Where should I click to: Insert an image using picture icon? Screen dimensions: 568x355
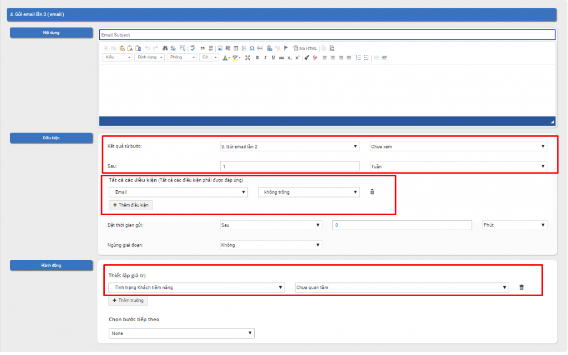220,48
